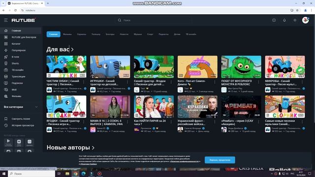Open Microsoft Edge from the taskbar
The width and height of the screenshot is (315, 177).
pos(83,174)
